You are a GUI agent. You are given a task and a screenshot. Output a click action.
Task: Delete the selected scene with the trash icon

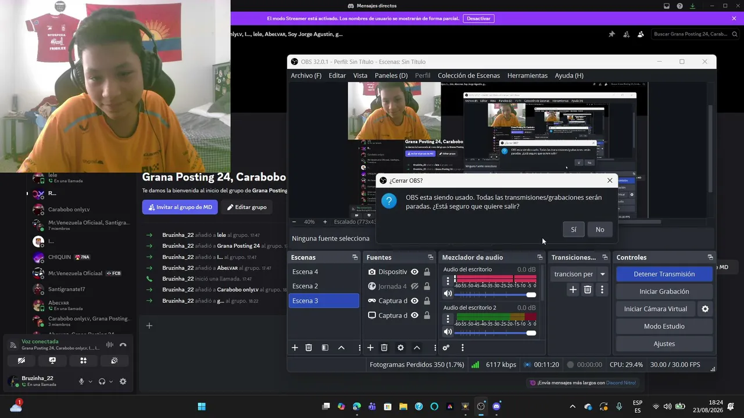coord(309,348)
